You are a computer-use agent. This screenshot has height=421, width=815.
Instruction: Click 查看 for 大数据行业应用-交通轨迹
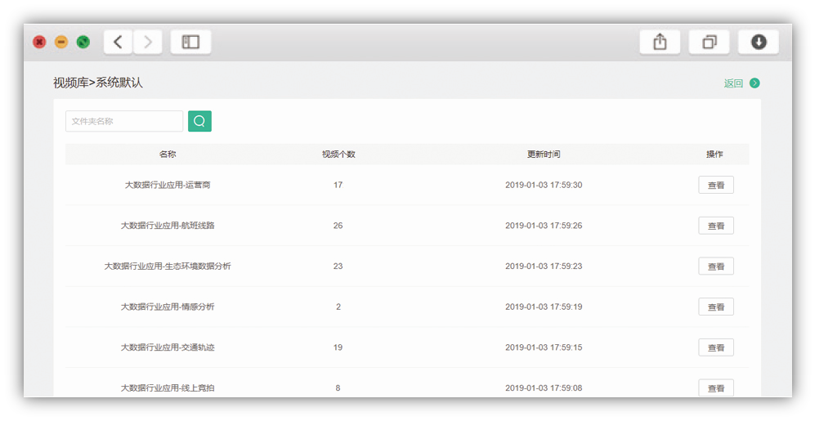(x=715, y=347)
